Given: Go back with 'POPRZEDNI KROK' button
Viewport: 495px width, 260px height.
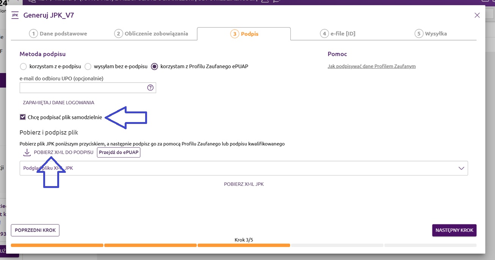Looking at the screenshot, I should (35, 230).
